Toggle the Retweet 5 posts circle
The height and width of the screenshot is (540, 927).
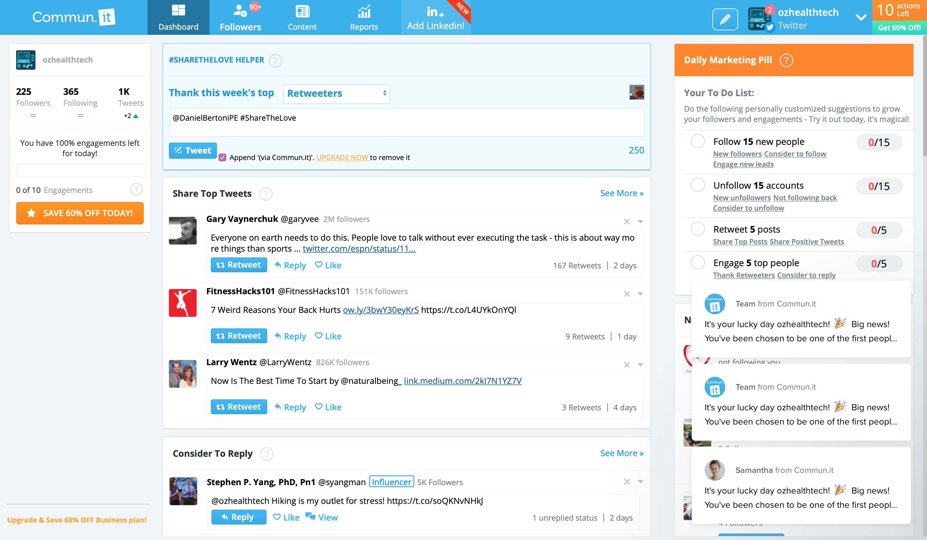(x=698, y=229)
